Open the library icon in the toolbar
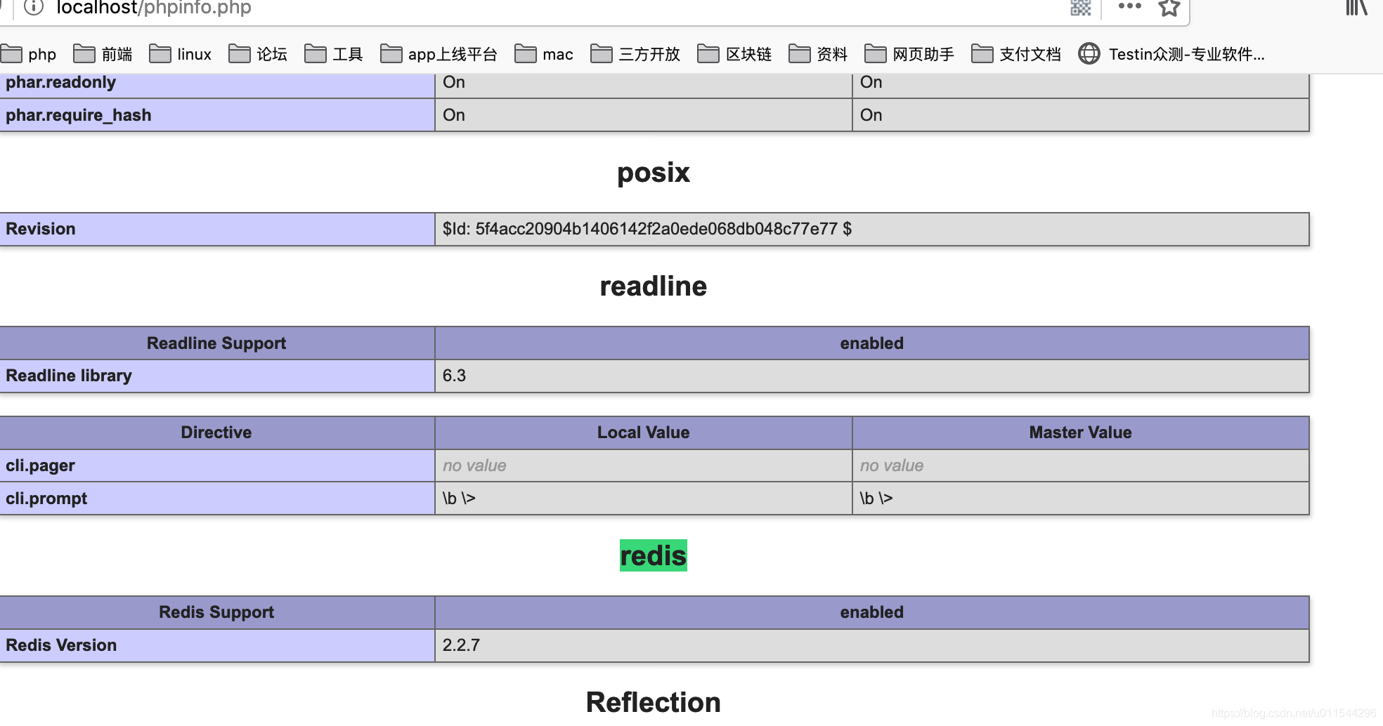The height and width of the screenshot is (726, 1383). click(x=1356, y=7)
